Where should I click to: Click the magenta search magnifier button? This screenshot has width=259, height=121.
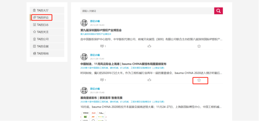pyautogui.click(x=218, y=11)
